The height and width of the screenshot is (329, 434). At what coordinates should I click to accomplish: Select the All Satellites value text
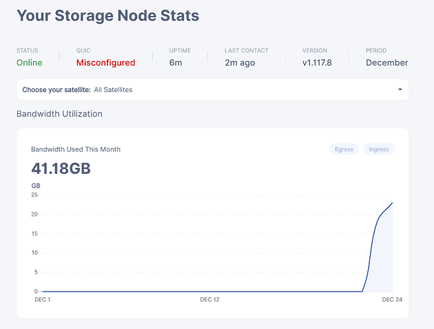(x=113, y=89)
